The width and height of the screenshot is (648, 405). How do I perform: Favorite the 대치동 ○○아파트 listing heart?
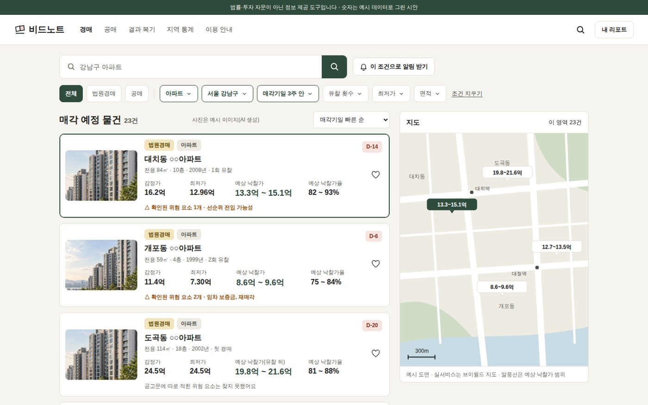click(376, 174)
